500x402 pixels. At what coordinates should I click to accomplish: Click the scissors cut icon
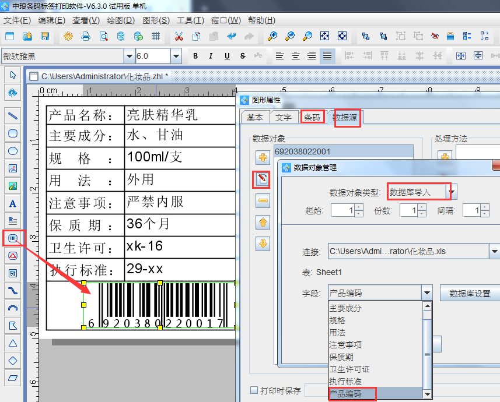tap(179, 36)
